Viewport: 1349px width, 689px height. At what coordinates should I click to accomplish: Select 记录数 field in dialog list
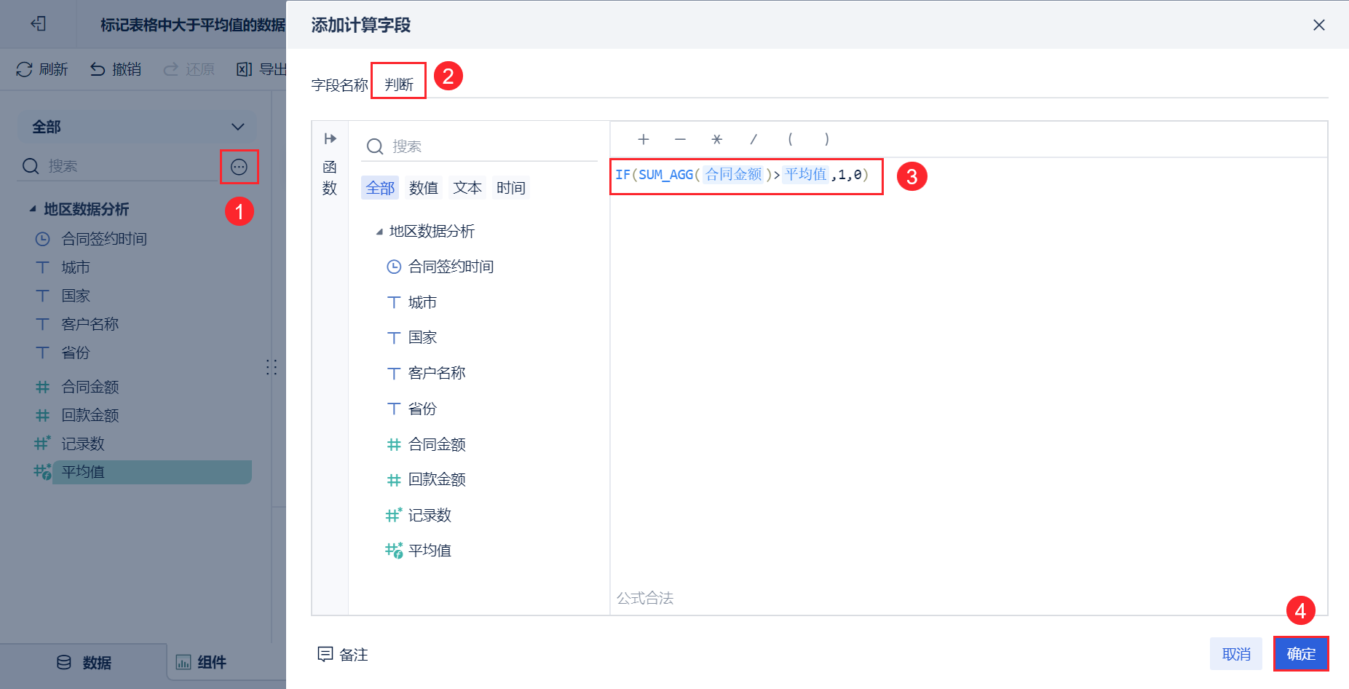click(x=419, y=515)
